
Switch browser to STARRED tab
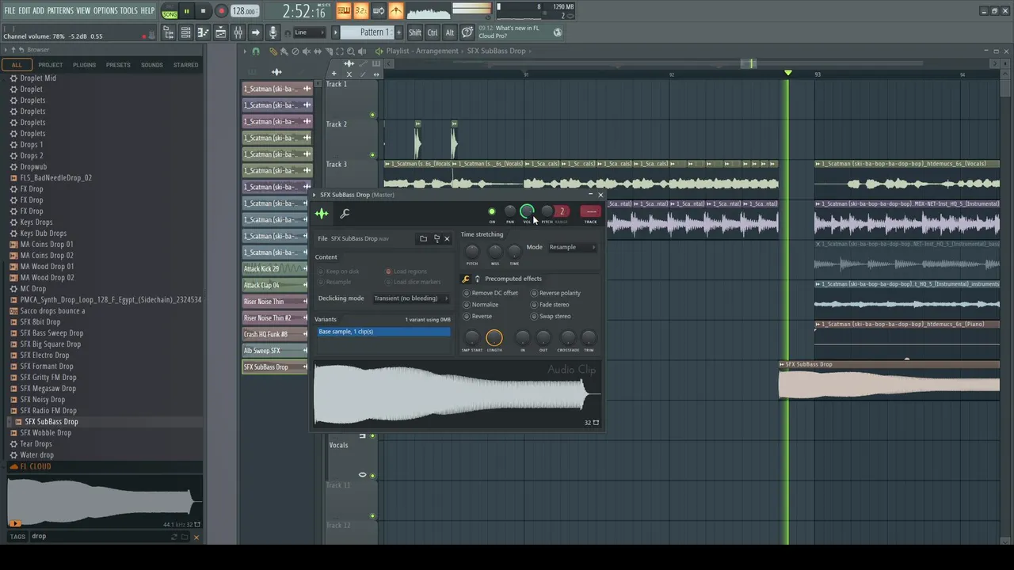pyautogui.click(x=185, y=65)
